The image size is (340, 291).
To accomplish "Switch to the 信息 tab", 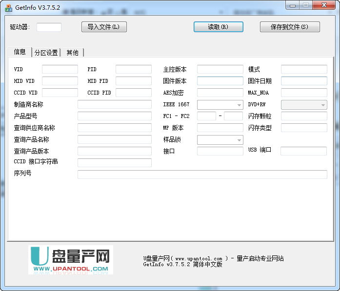I will (20, 52).
